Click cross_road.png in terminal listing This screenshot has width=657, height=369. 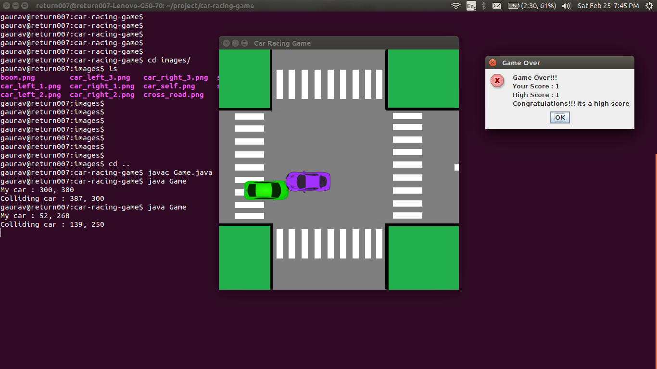click(174, 95)
